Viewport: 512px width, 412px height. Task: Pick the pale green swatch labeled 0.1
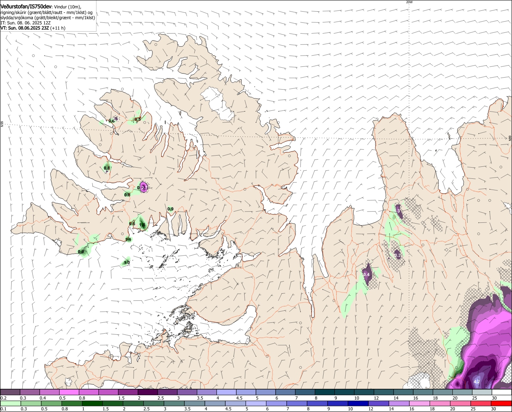10,403
